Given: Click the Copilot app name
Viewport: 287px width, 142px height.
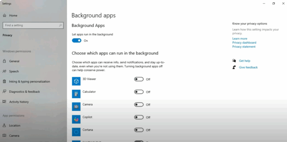Looking at the screenshot, I should click(x=87, y=117).
